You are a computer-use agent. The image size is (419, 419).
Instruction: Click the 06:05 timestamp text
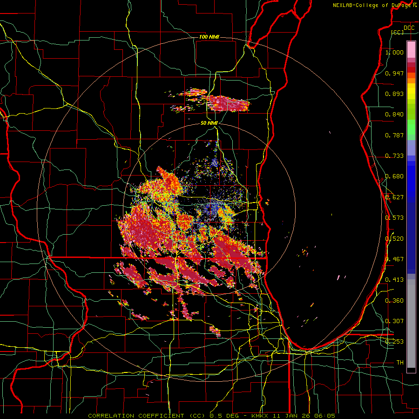point(325,416)
